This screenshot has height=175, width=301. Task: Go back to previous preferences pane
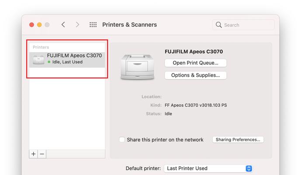pos(63,25)
